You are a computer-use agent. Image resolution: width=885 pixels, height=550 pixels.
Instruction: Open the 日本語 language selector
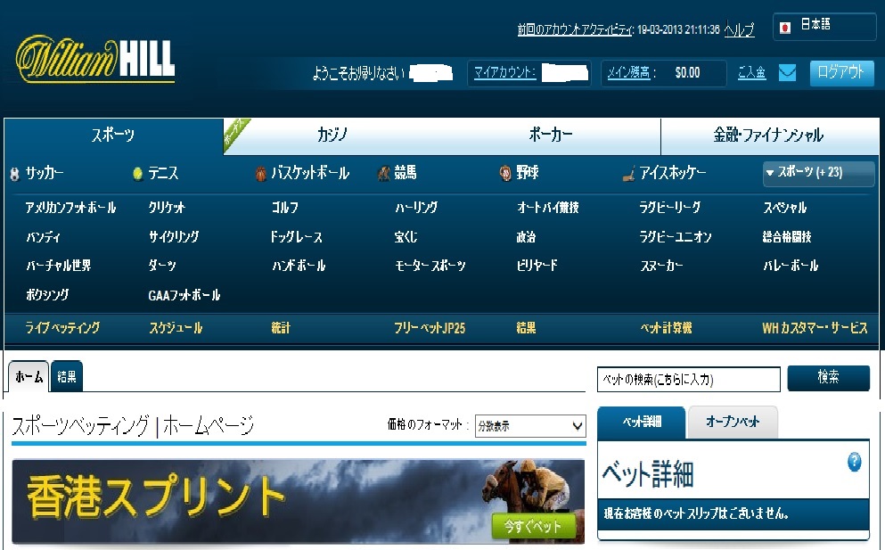click(x=824, y=26)
